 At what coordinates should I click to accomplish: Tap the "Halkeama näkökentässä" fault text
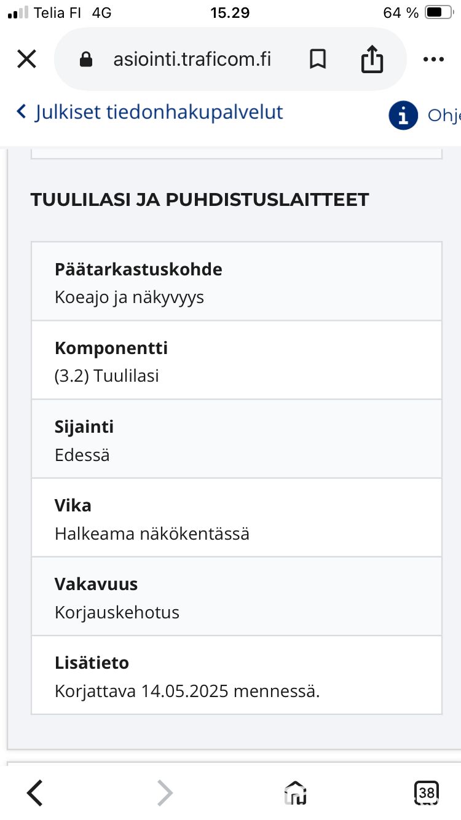point(152,534)
